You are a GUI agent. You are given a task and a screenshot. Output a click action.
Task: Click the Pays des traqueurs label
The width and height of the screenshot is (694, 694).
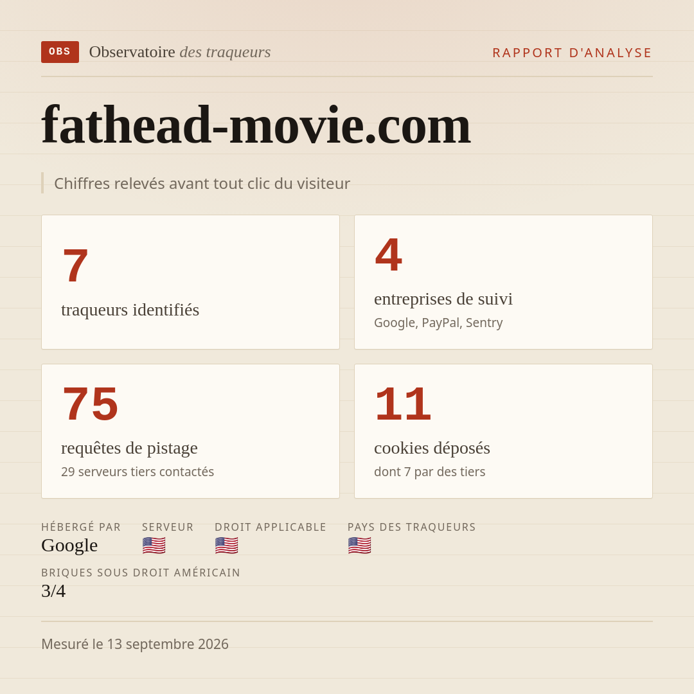coord(412,527)
